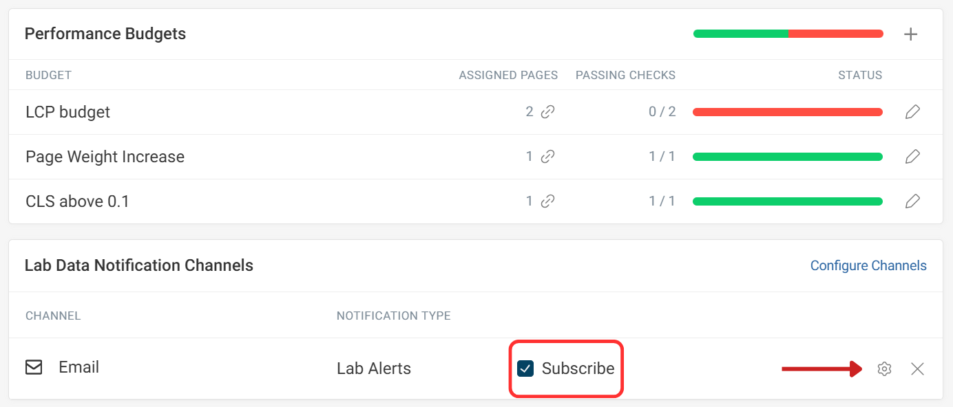
Task: Open Email channel settings gear icon
Action: (x=884, y=369)
